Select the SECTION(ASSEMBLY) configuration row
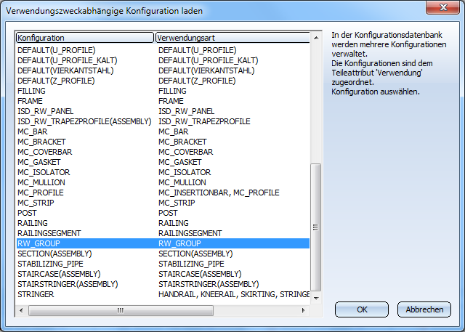The height and width of the screenshot is (332, 465). coord(163,254)
